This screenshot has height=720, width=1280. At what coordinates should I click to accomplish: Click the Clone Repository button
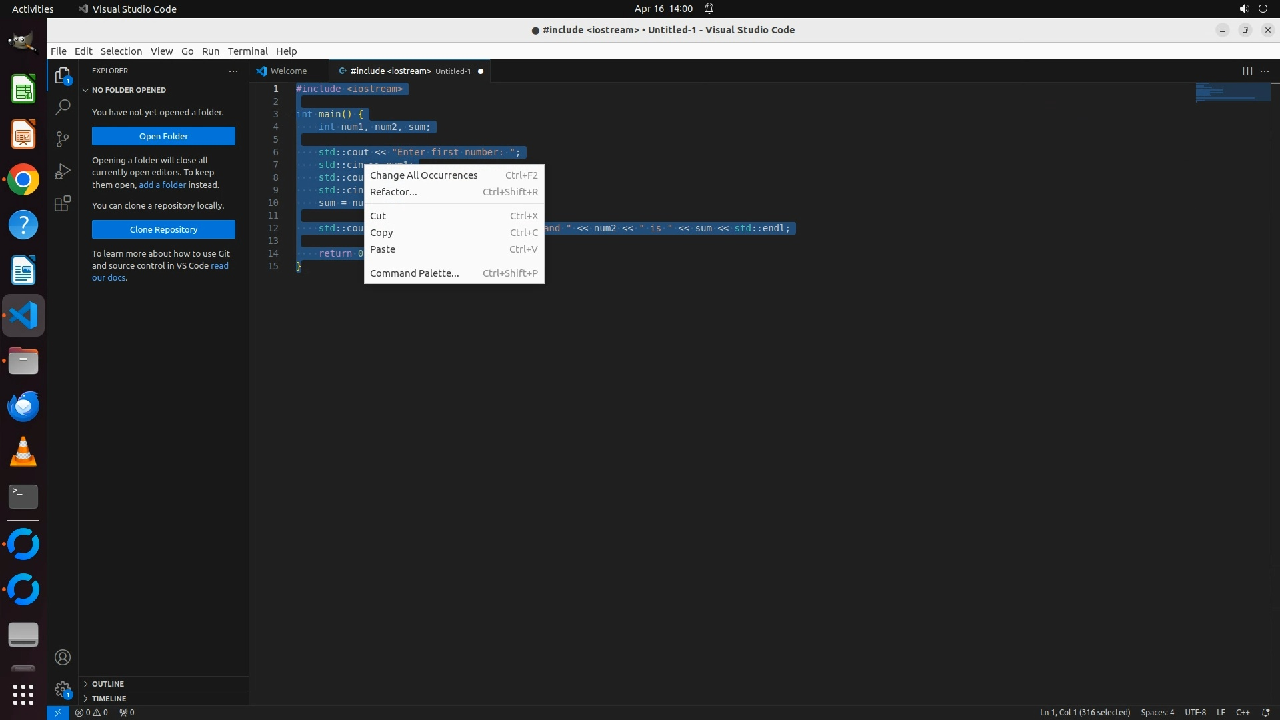click(163, 229)
